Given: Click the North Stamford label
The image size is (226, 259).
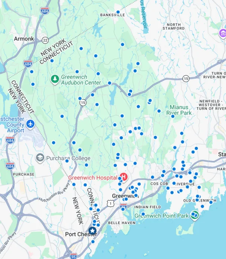Looking at the screenshot, I should point(174,27).
